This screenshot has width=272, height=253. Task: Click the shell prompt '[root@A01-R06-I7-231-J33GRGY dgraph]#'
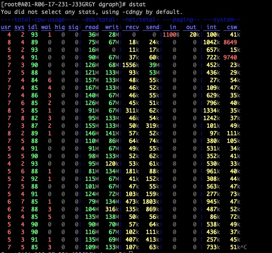tap(63, 4)
